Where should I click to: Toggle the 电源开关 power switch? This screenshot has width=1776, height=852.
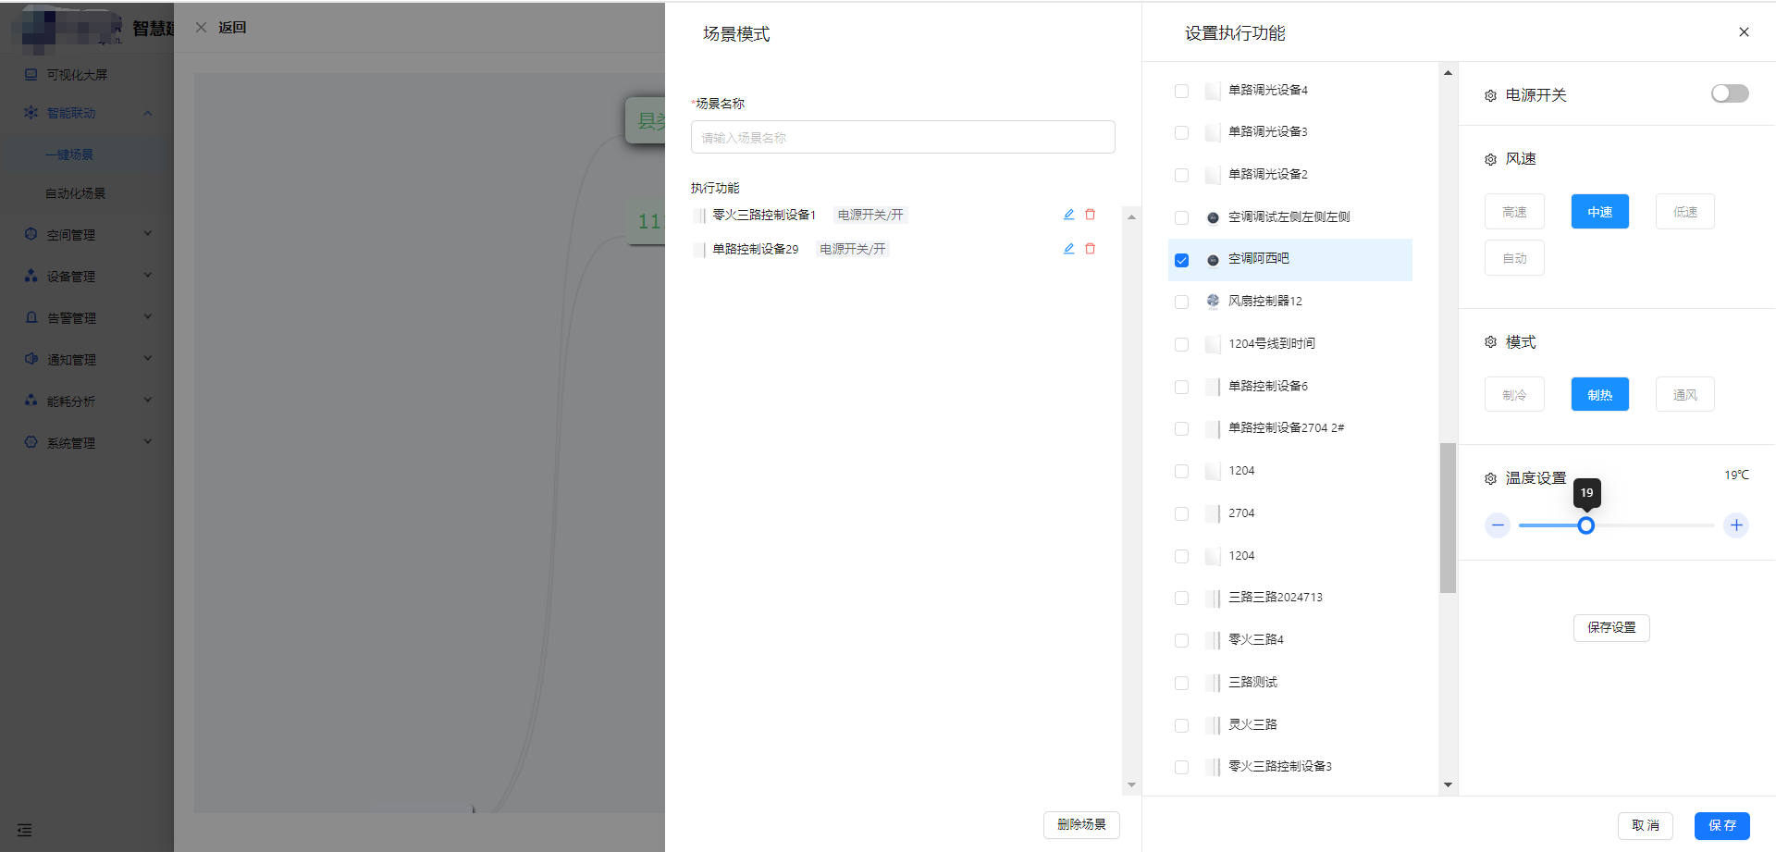(1729, 93)
